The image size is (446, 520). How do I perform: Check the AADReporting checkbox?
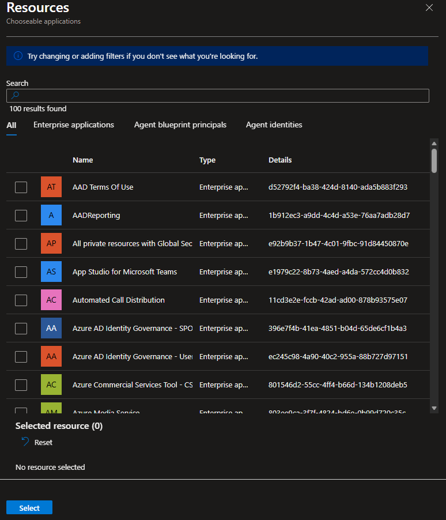(x=21, y=216)
